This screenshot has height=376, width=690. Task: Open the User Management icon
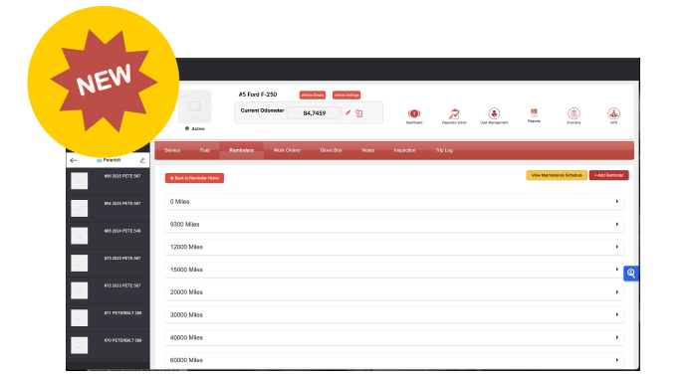[x=494, y=113]
